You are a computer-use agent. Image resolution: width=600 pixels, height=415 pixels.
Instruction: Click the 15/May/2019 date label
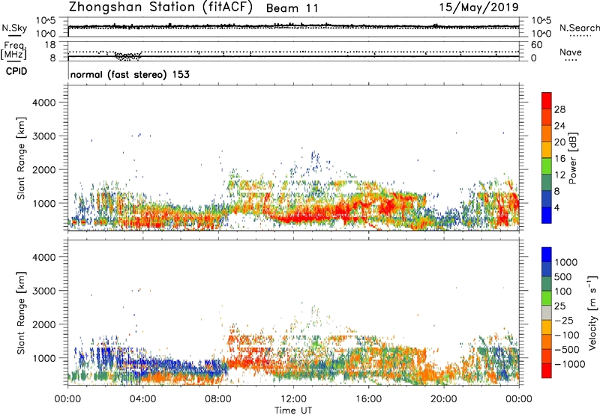pyautogui.click(x=479, y=7)
